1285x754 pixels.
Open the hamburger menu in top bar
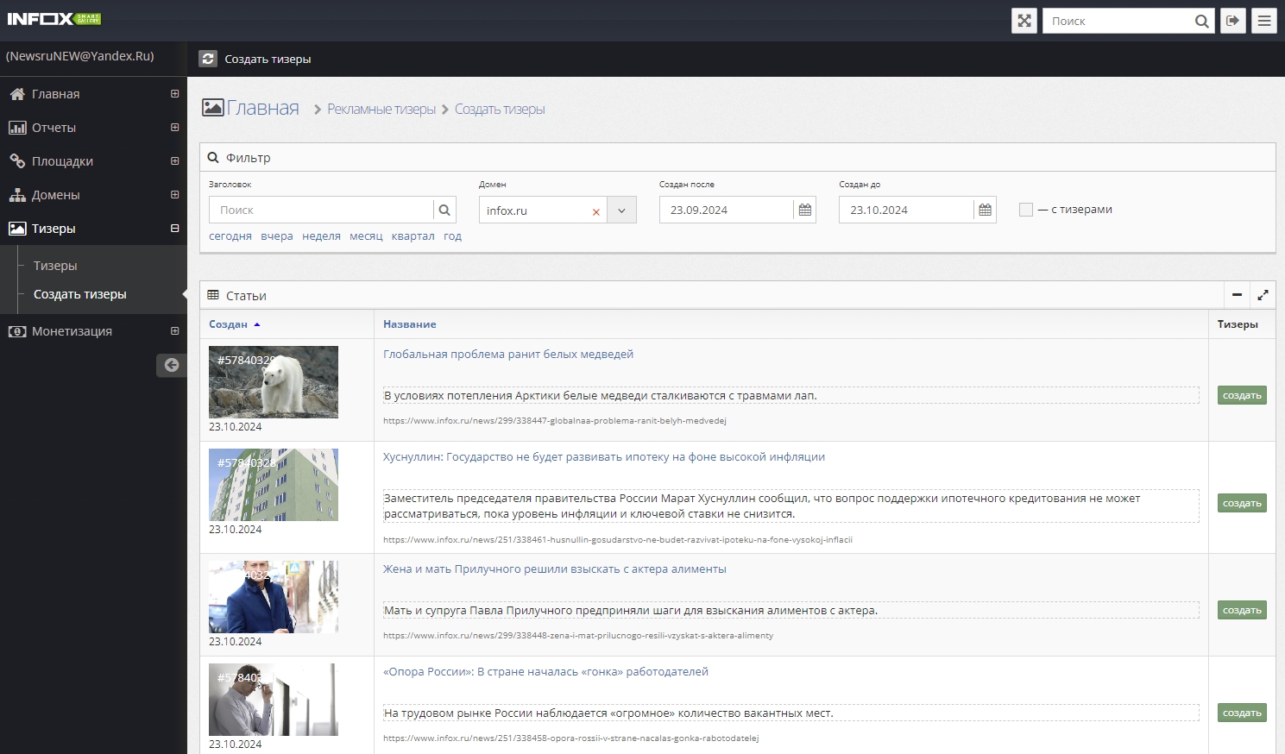point(1264,21)
